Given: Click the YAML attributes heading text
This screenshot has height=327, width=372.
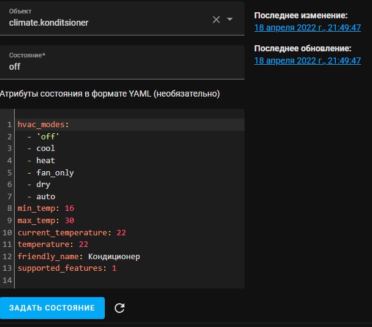Looking at the screenshot, I should coord(110,94).
